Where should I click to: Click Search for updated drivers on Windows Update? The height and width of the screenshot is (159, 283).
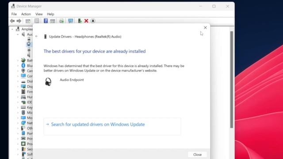(x=112, y=126)
